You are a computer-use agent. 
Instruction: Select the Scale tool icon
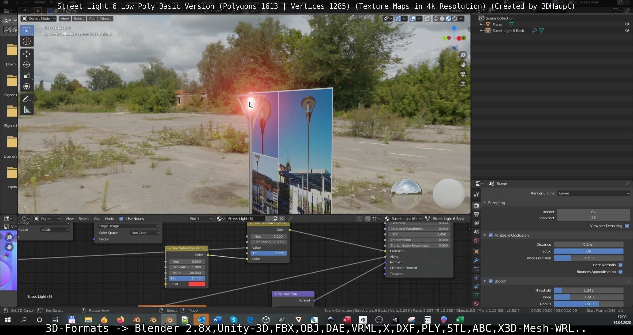27,76
